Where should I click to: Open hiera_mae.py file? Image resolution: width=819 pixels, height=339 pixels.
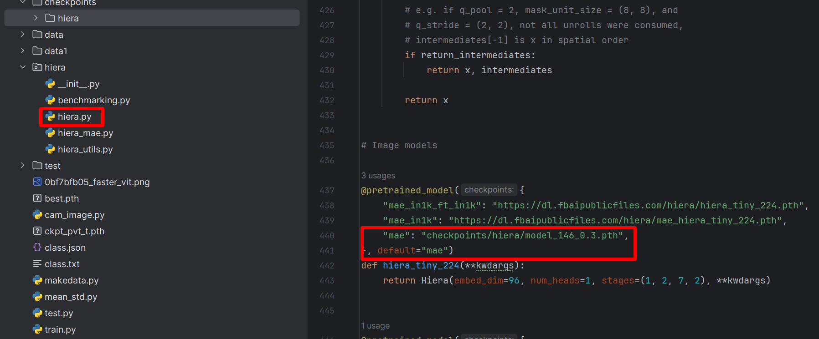tap(85, 133)
